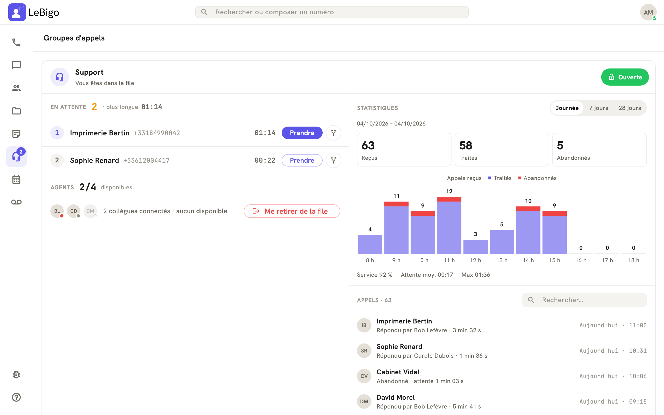Switch statistics to 7 jours

(598, 108)
